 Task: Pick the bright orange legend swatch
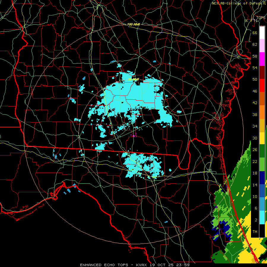262,112
